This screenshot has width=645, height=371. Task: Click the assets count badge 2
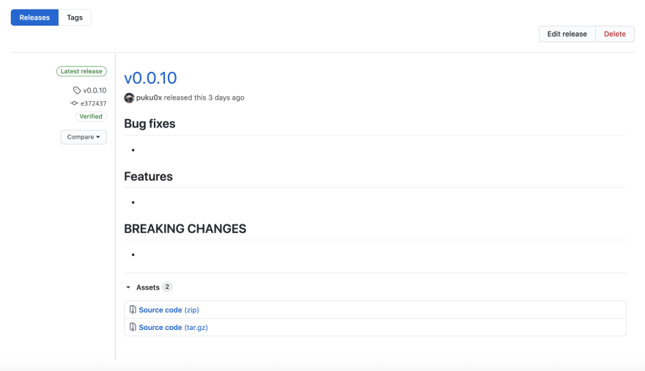167,287
